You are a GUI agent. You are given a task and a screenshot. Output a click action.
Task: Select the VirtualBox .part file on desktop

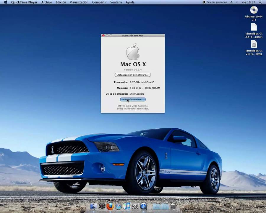pyautogui.click(x=254, y=27)
